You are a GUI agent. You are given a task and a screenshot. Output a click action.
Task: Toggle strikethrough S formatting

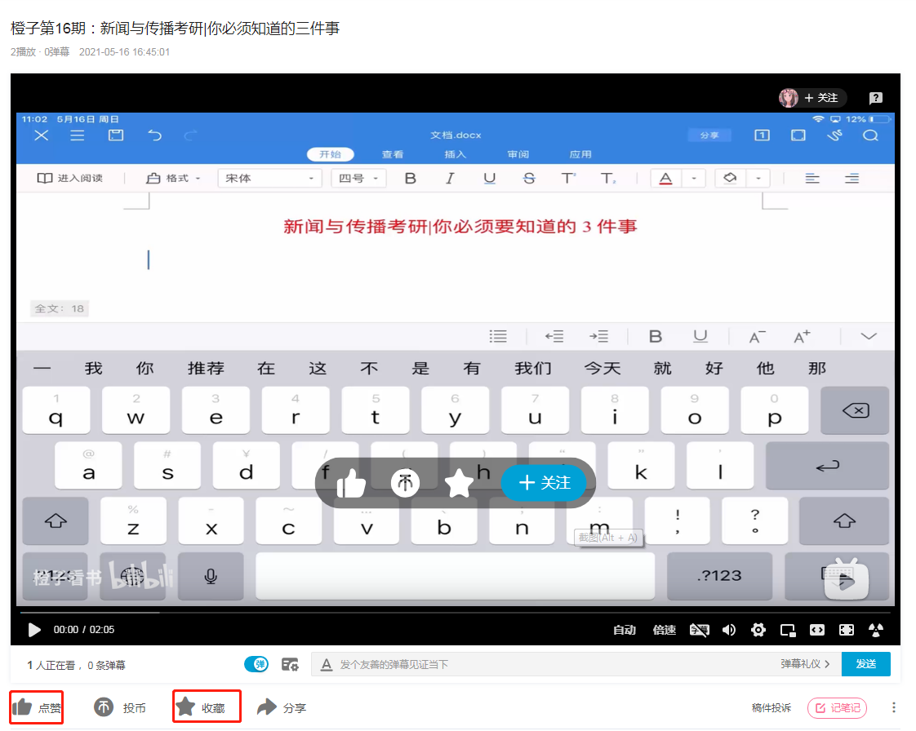click(529, 178)
